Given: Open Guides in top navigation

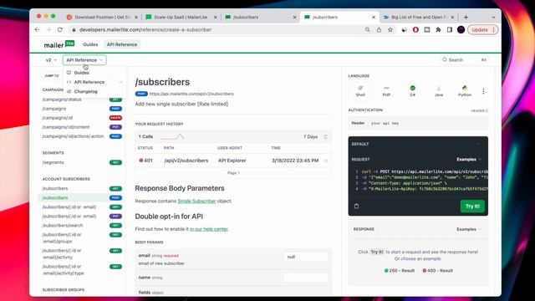Looking at the screenshot, I should click(90, 44).
